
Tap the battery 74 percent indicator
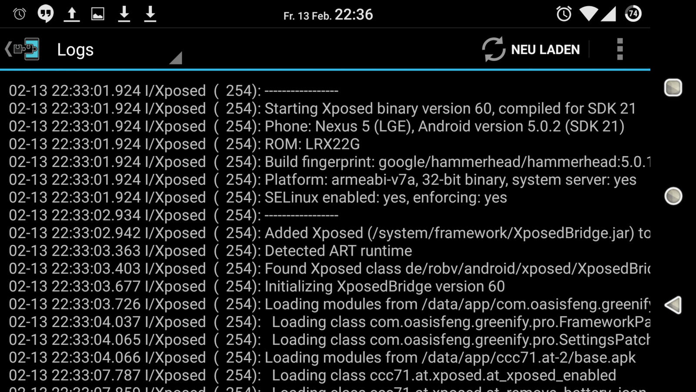tap(633, 14)
